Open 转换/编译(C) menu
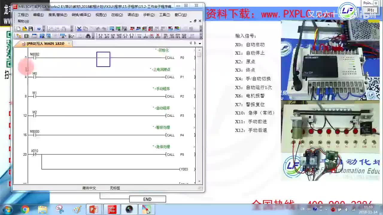The width and height of the screenshot is (383, 215). click(x=81, y=15)
